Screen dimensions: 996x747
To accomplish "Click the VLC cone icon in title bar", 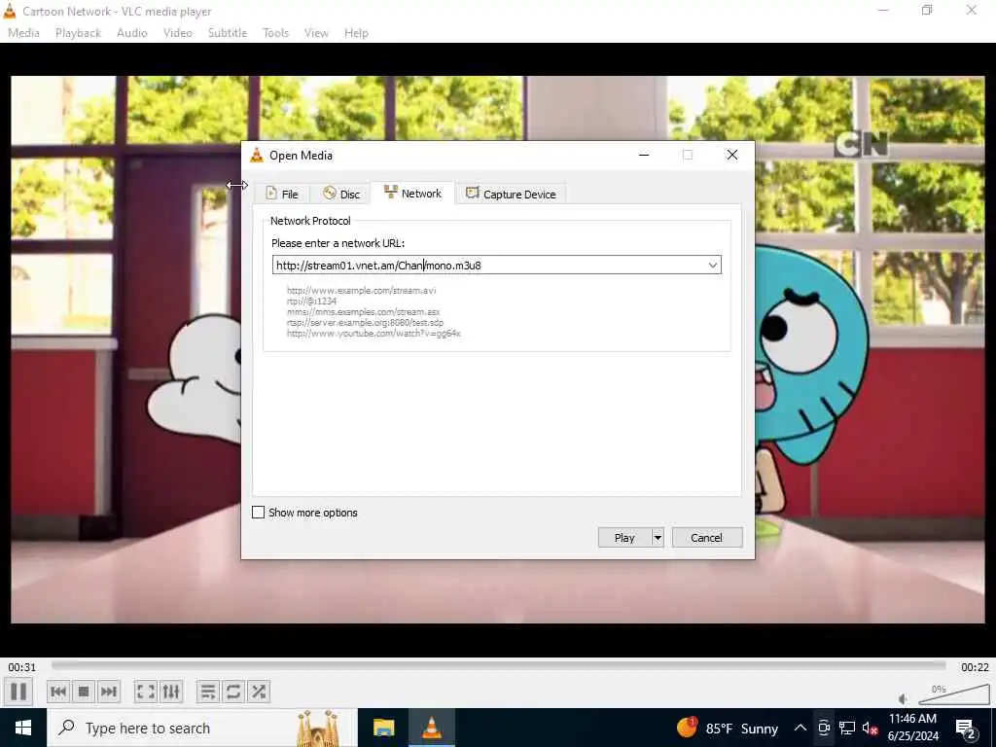I will (10, 11).
